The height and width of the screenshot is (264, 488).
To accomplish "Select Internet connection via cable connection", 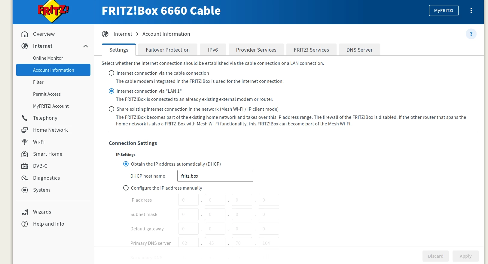I will pos(111,73).
